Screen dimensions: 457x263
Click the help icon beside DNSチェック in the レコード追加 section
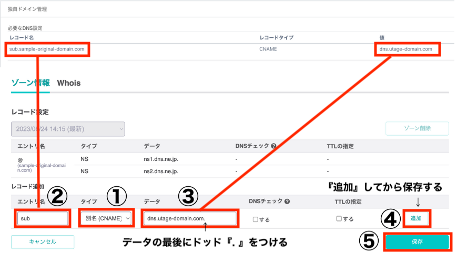click(x=287, y=201)
